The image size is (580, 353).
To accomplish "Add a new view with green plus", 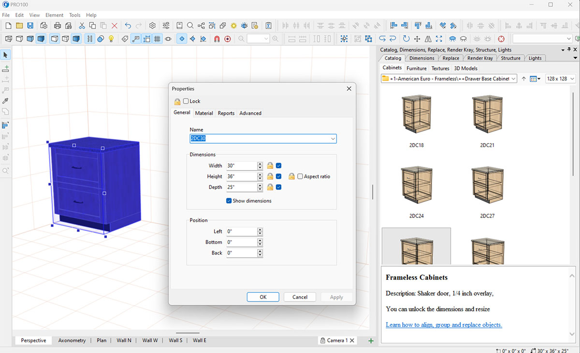I will click(x=371, y=340).
